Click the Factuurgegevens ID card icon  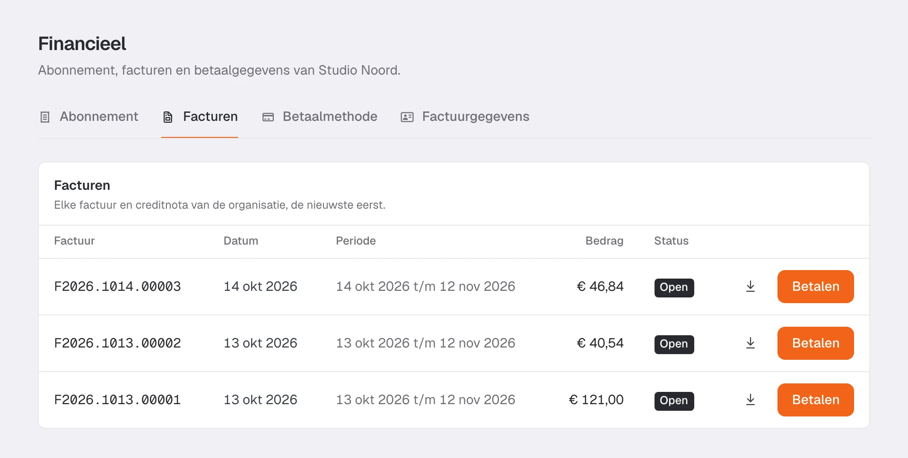407,117
